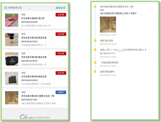
Task: Click the timeline marker beside 开始处理反馈问题
Action: [95, 63]
